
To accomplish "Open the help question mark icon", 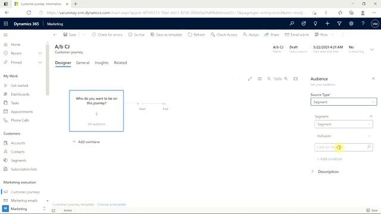I will click(363, 24).
